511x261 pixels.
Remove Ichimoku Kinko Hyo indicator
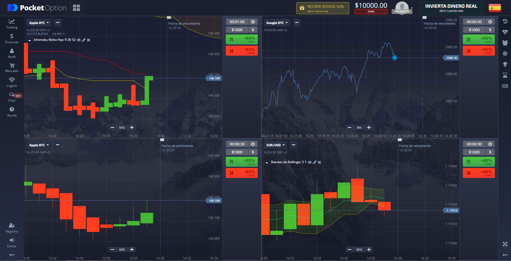click(x=89, y=40)
